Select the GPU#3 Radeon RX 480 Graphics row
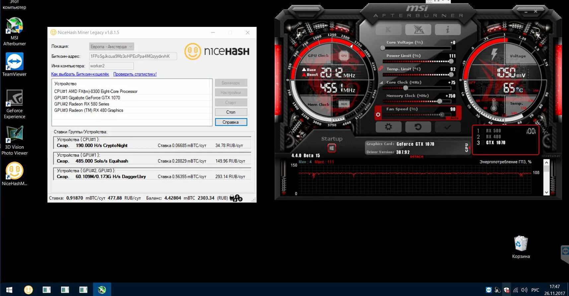The image size is (569, 296). 132,110
